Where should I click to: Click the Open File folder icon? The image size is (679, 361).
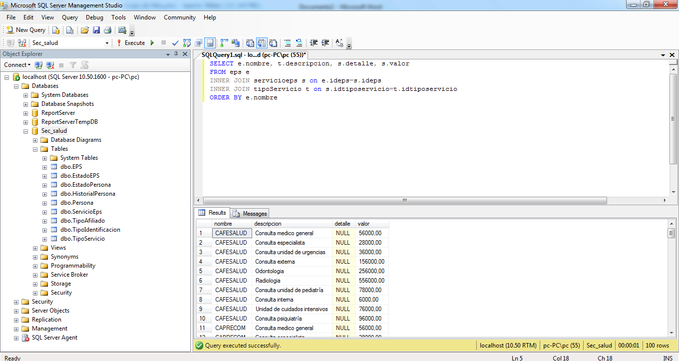click(85, 30)
